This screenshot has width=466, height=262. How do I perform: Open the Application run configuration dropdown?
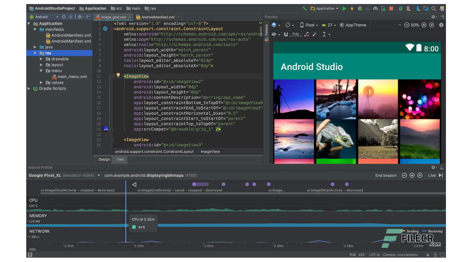(325, 8)
